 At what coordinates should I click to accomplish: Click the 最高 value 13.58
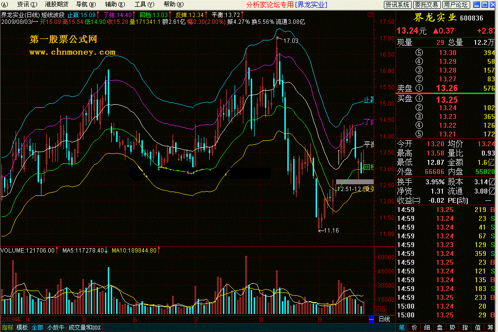[435, 153]
